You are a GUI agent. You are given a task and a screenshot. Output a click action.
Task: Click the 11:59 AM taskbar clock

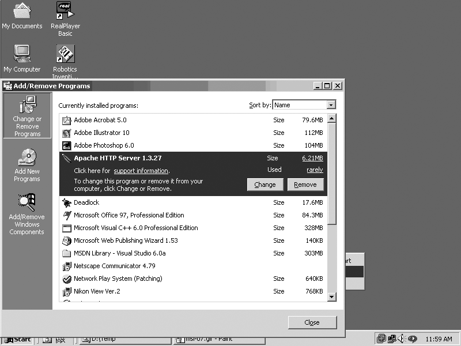click(x=439, y=339)
